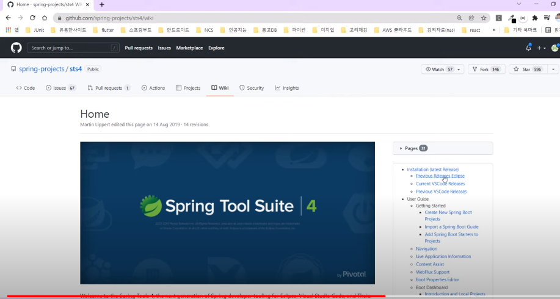Click the tab search chevron in title bar
Image resolution: width=560 pixels, height=299 pixels.
point(519,4)
